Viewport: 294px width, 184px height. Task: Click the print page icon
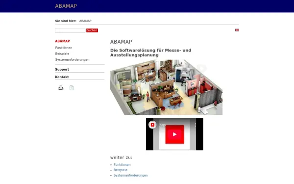61,88
